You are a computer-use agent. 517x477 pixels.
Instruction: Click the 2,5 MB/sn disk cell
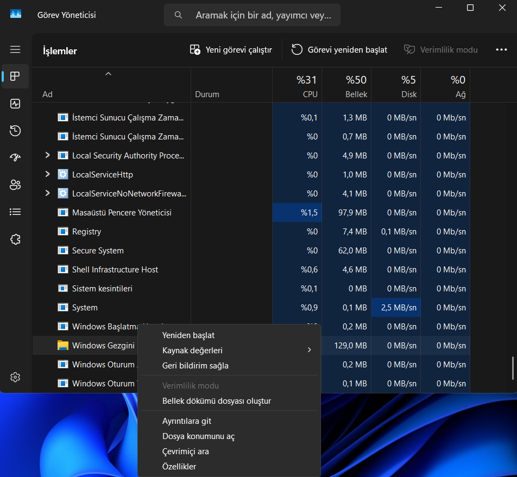(x=396, y=307)
